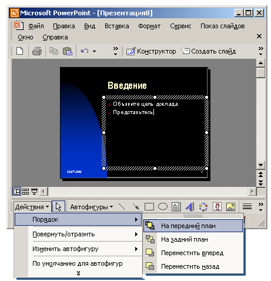The width and height of the screenshot is (271, 281).
Task: Open the Автофигуры dropdown
Action: pos(92,207)
